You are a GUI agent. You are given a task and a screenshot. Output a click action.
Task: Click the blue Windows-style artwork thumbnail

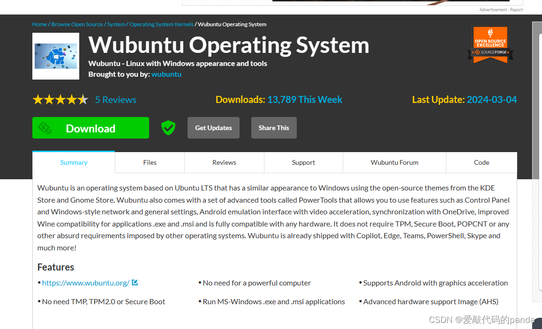click(55, 56)
